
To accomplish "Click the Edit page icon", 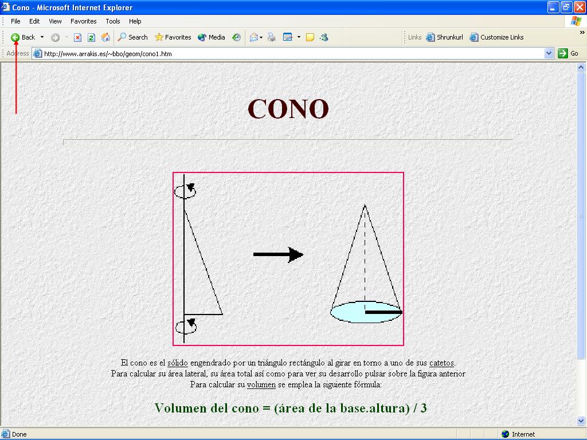I will (288, 37).
